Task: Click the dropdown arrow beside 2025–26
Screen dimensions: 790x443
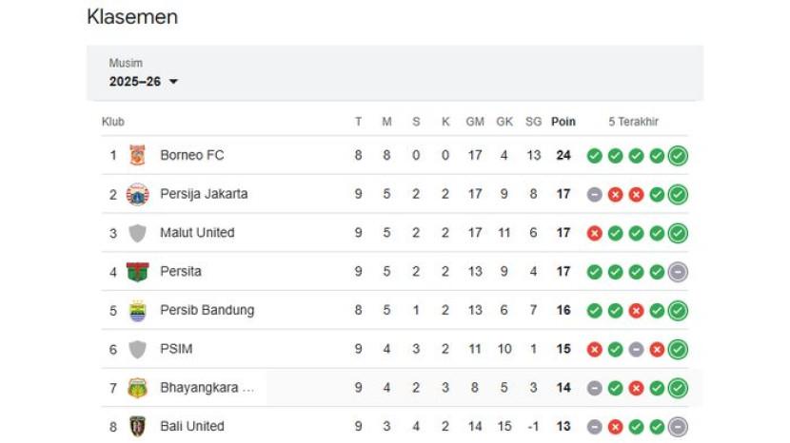Action: [173, 82]
